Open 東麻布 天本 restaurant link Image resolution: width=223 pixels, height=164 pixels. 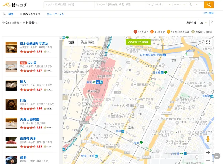28,139
